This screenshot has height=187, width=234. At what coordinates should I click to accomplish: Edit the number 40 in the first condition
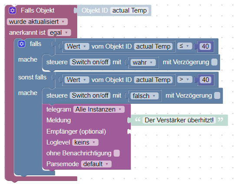point(205,46)
